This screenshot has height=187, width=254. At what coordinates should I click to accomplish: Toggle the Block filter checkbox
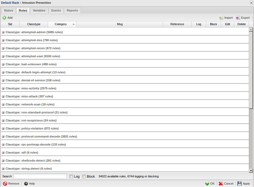(x=84, y=176)
